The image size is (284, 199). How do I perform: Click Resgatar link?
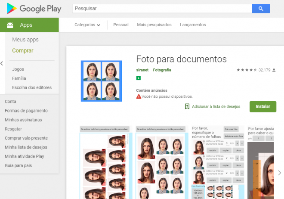click(x=13, y=129)
